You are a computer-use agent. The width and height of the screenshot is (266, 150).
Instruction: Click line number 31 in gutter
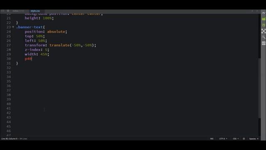tap(8, 63)
